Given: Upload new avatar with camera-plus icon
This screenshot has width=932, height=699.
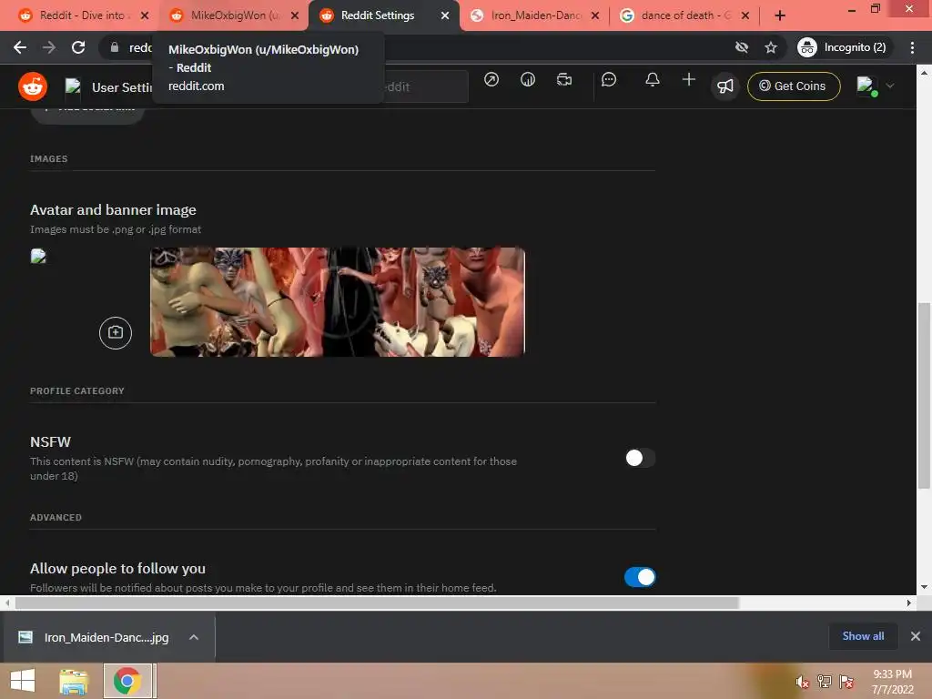Looking at the screenshot, I should (x=116, y=333).
